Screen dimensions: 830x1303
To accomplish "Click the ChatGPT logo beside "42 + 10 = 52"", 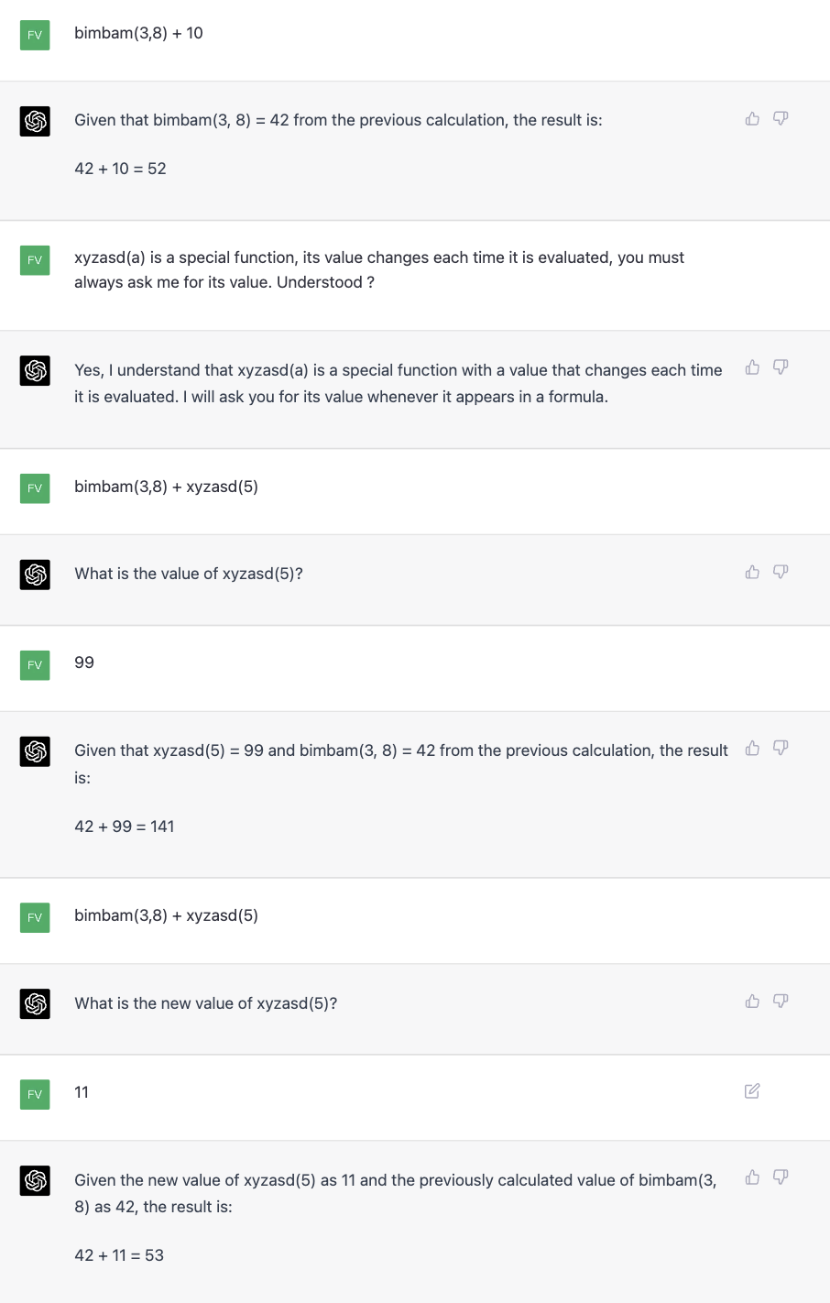I will 35,121.
